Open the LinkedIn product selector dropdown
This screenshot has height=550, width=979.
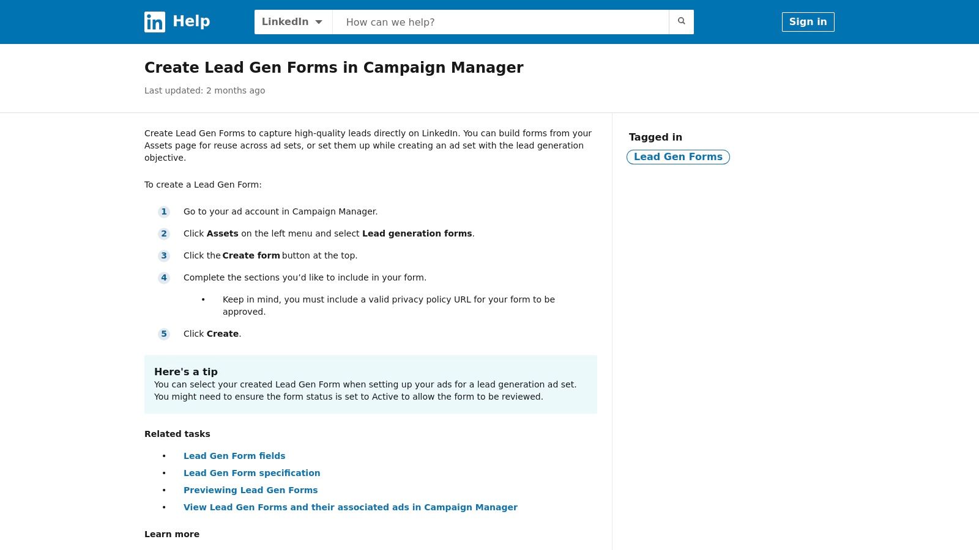(x=292, y=21)
